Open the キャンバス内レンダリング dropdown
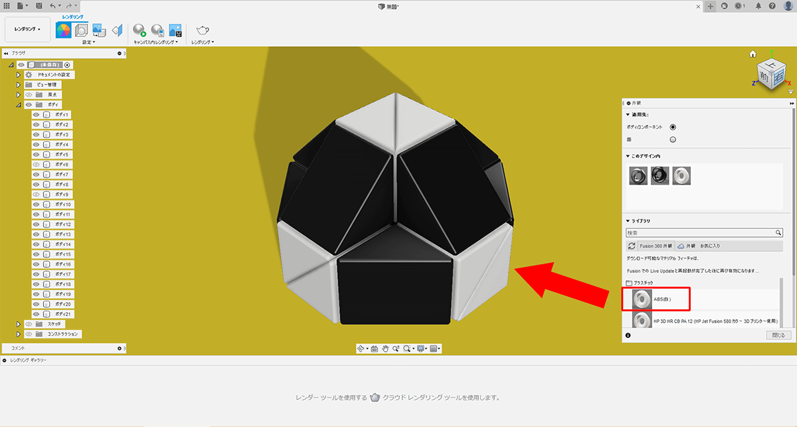 [x=156, y=43]
